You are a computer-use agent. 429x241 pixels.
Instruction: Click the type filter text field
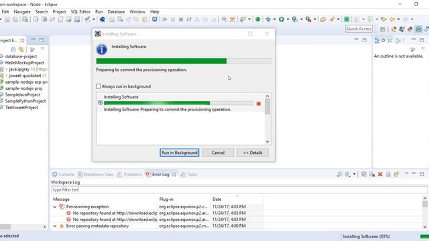coord(239,189)
